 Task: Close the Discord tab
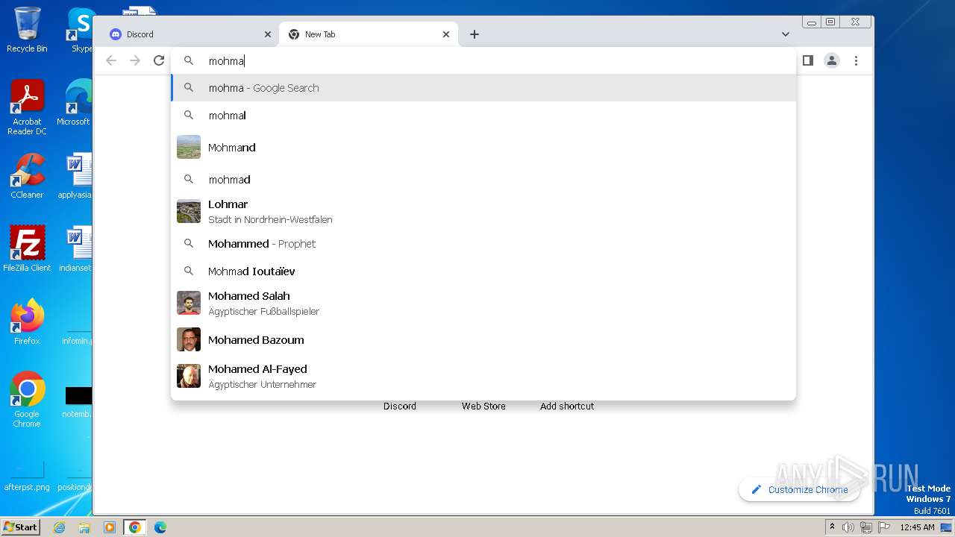click(x=268, y=34)
